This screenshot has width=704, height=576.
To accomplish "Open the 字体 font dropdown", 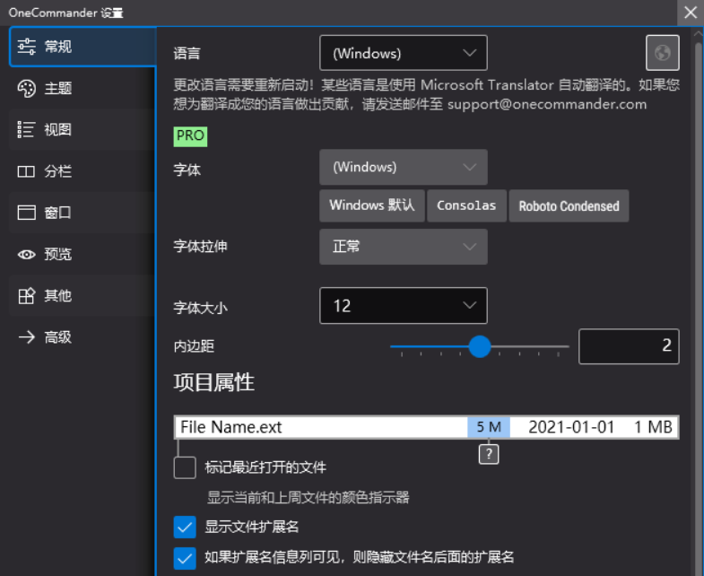I will [x=404, y=167].
